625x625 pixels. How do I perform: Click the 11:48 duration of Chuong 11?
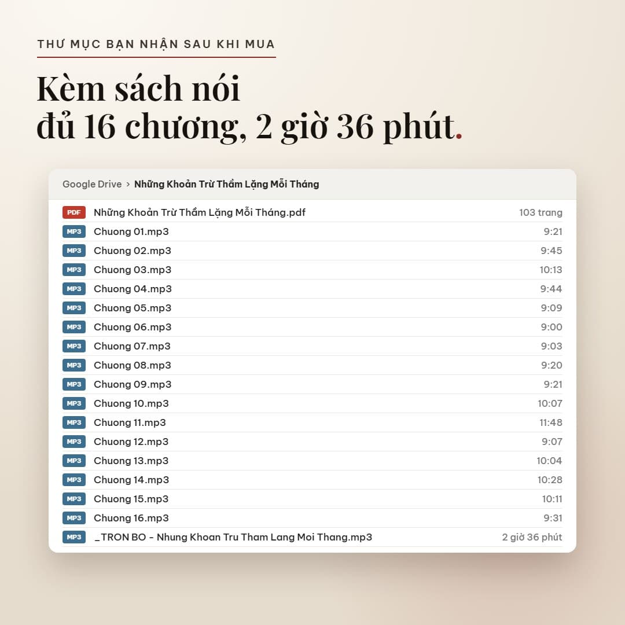pos(551,423)
